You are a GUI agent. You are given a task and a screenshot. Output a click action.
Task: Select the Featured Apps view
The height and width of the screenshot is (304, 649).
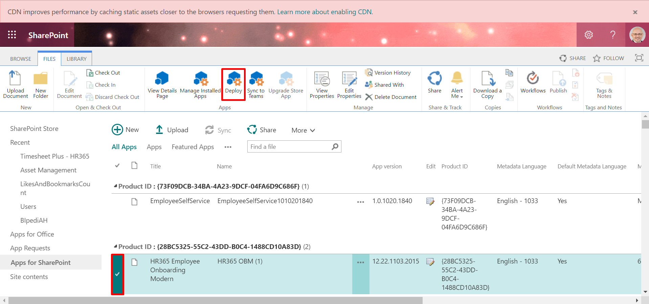[x=193, y=147]
